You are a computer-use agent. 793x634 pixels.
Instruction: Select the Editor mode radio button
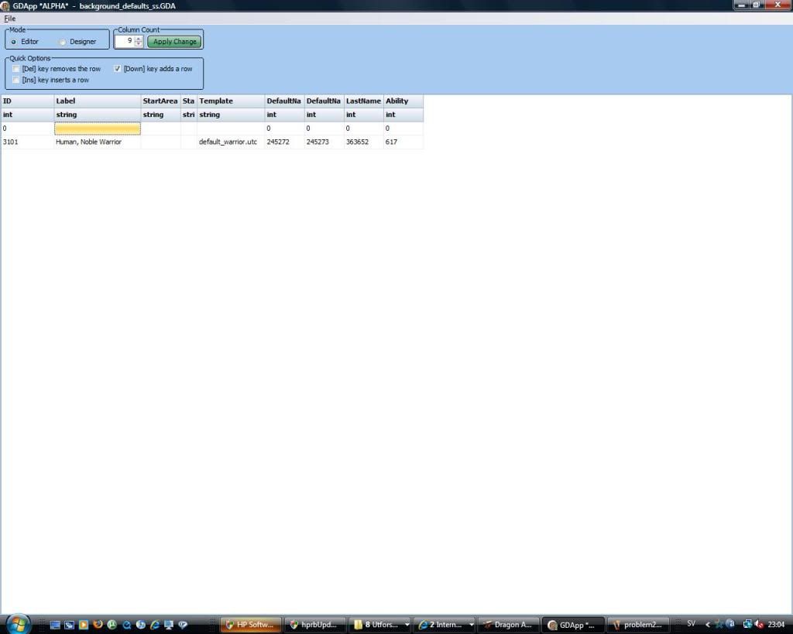pyautogui.click(x=14, y=42)
